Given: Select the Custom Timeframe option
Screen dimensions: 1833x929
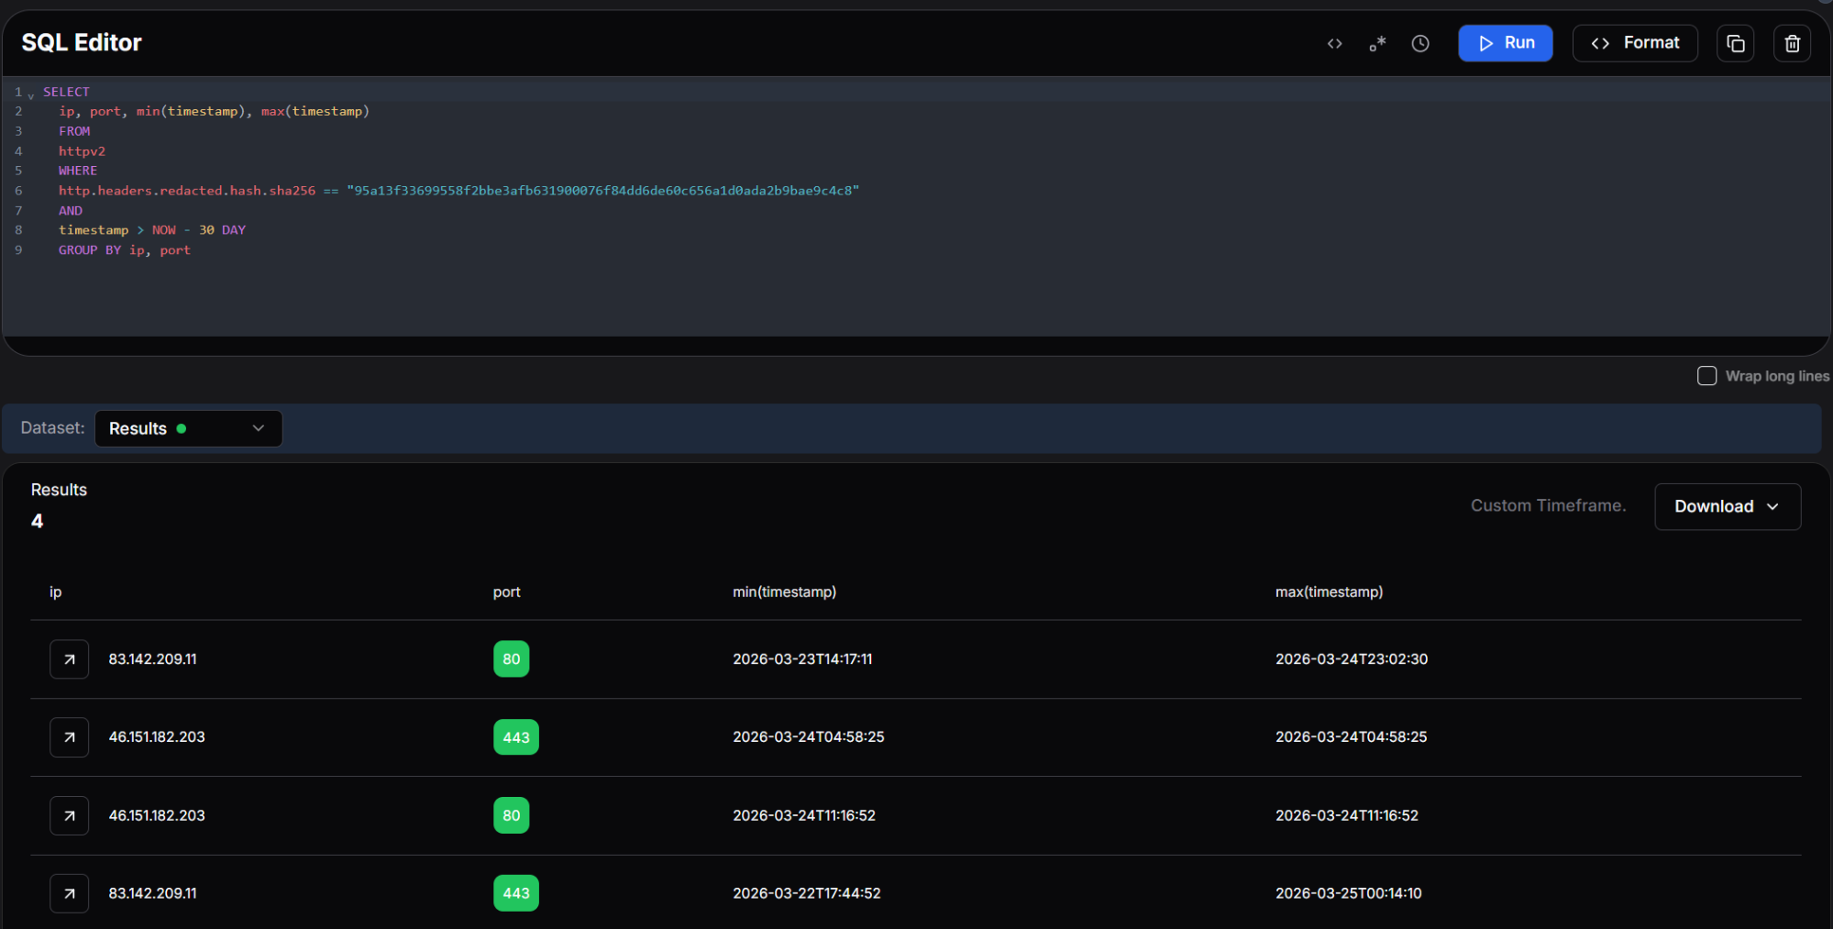Looking at the screenshot, I should coord(1548,505).
